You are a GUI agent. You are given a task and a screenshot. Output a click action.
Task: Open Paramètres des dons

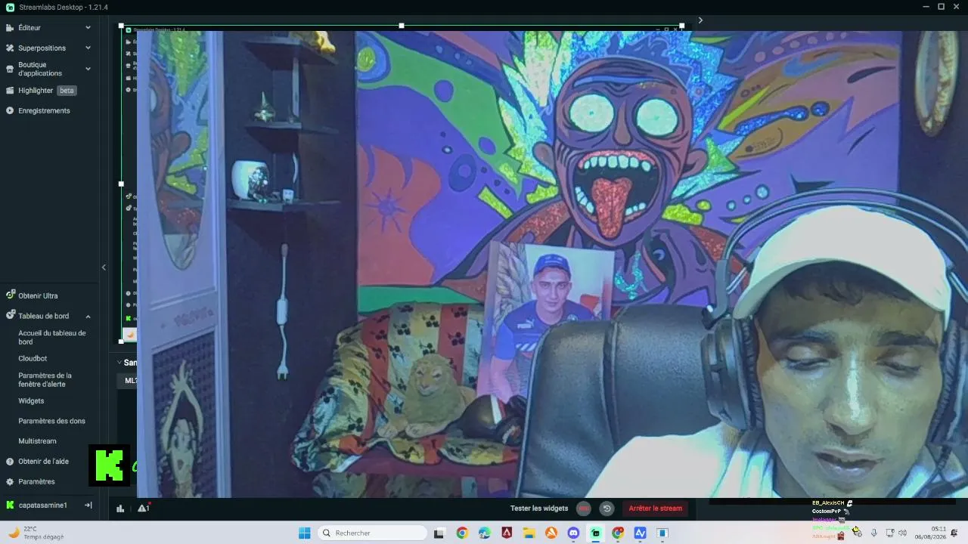point(52,421)
